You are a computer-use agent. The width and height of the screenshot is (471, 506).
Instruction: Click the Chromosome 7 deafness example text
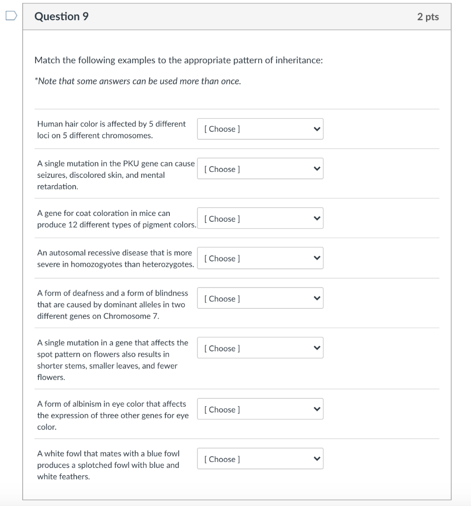113,304
